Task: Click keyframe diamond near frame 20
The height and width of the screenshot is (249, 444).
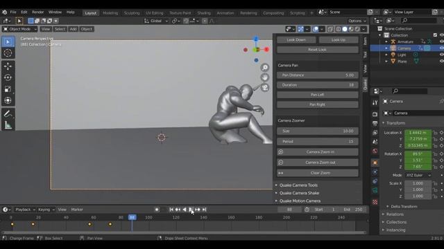Action: 33,224
